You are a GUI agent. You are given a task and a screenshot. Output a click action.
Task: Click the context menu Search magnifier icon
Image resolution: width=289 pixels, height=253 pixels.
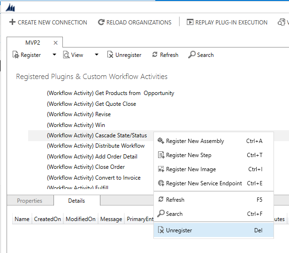[161, 213]
